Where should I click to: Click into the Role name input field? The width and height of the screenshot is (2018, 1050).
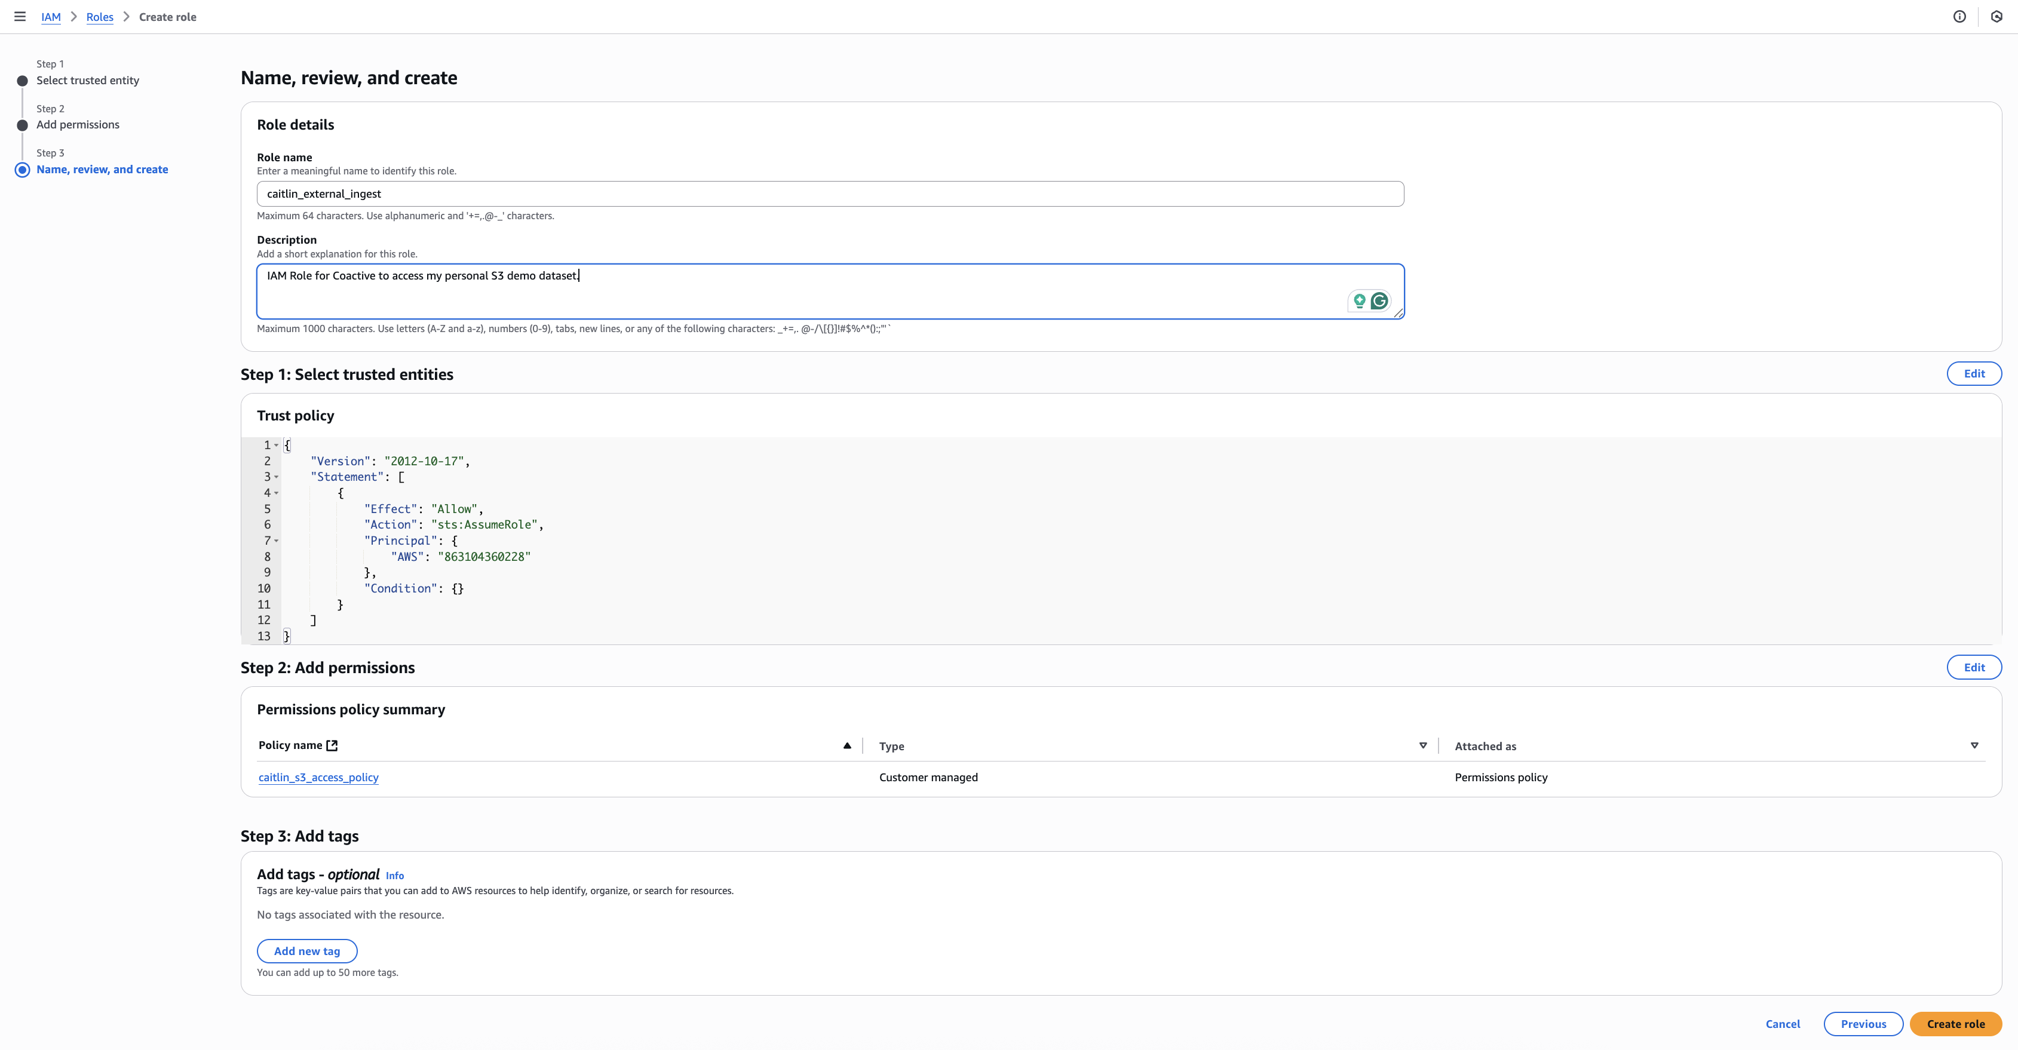tap(830, 194)
